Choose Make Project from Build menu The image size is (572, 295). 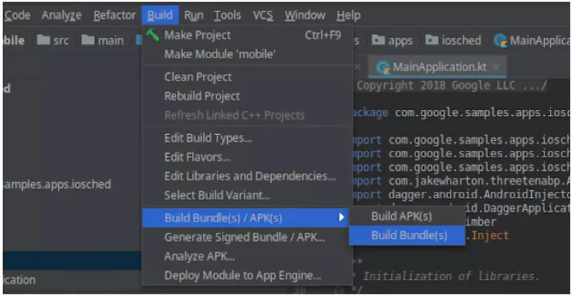247,35
